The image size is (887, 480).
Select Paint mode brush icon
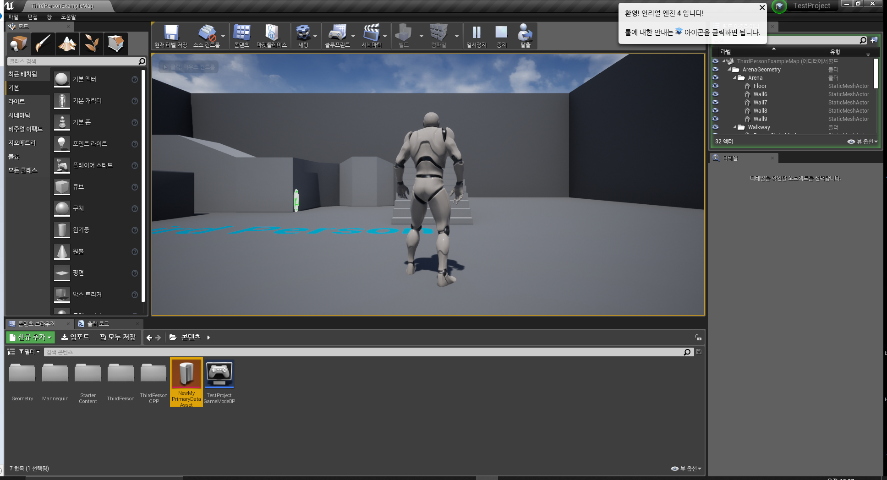pyautogui.click(x=43, y=44)
